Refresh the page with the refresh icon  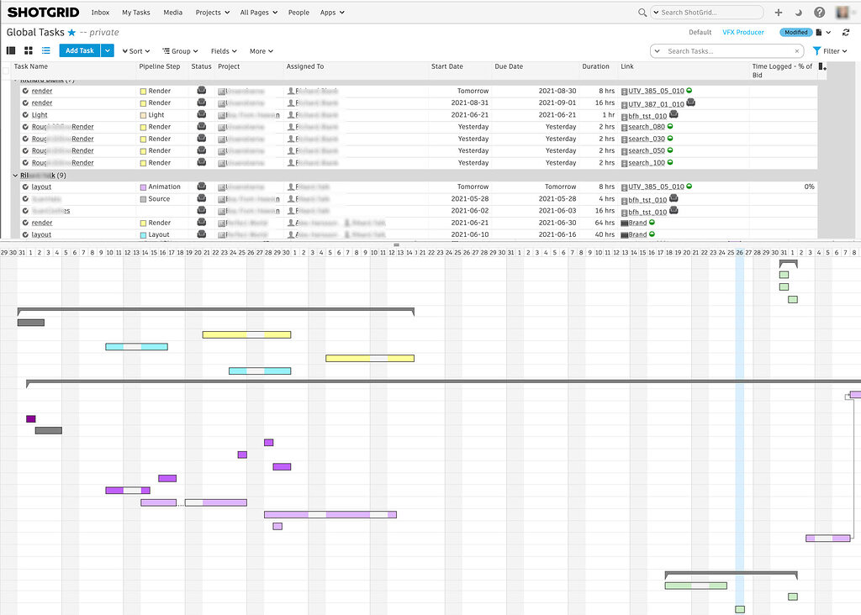point(846,32)
